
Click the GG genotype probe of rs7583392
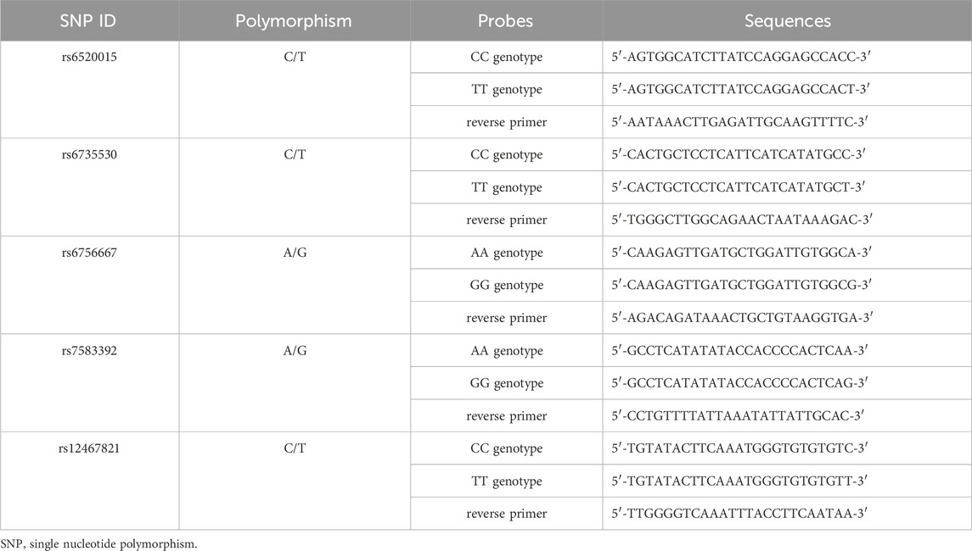[x=507, y=383]
